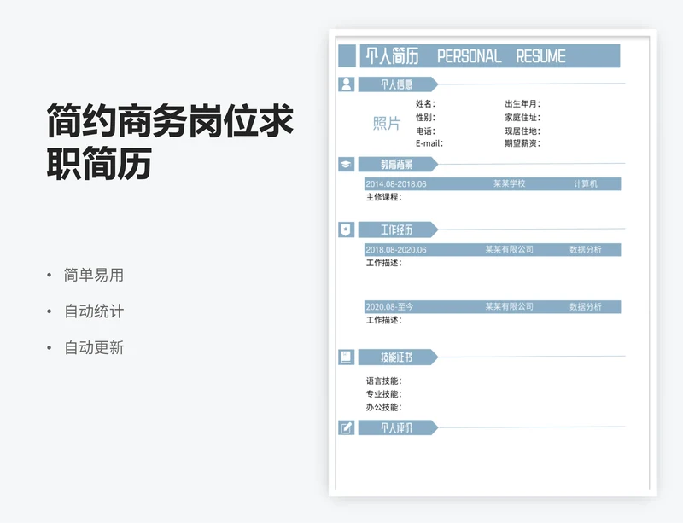Click the square block left of title banner
The height and width of the screenshot is (523, 683).
click(x=347, y=55)
